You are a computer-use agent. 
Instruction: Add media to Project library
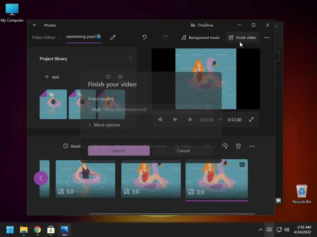tap(52, 77)
